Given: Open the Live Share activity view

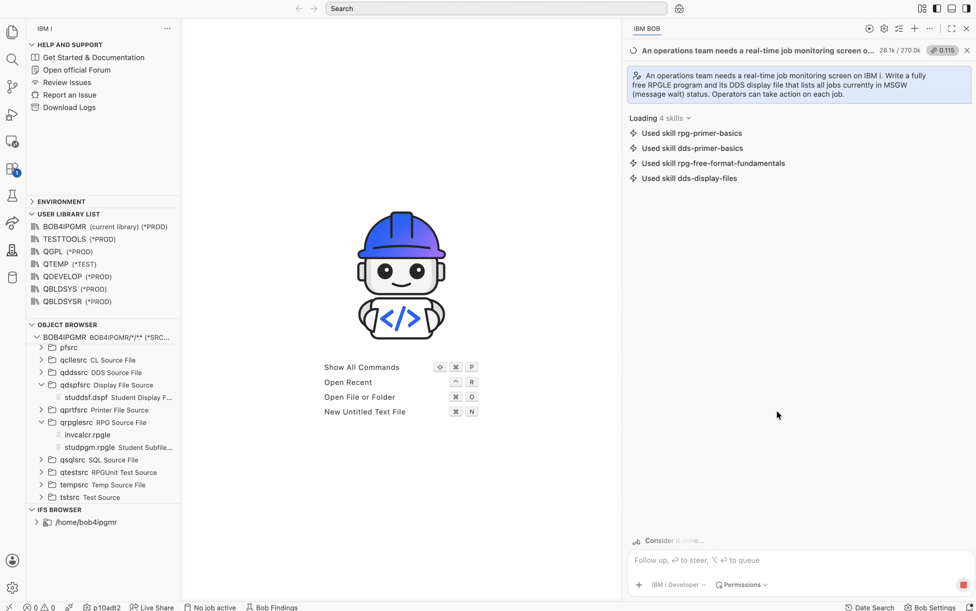Looking at the screenshot, I should (12, 223).
